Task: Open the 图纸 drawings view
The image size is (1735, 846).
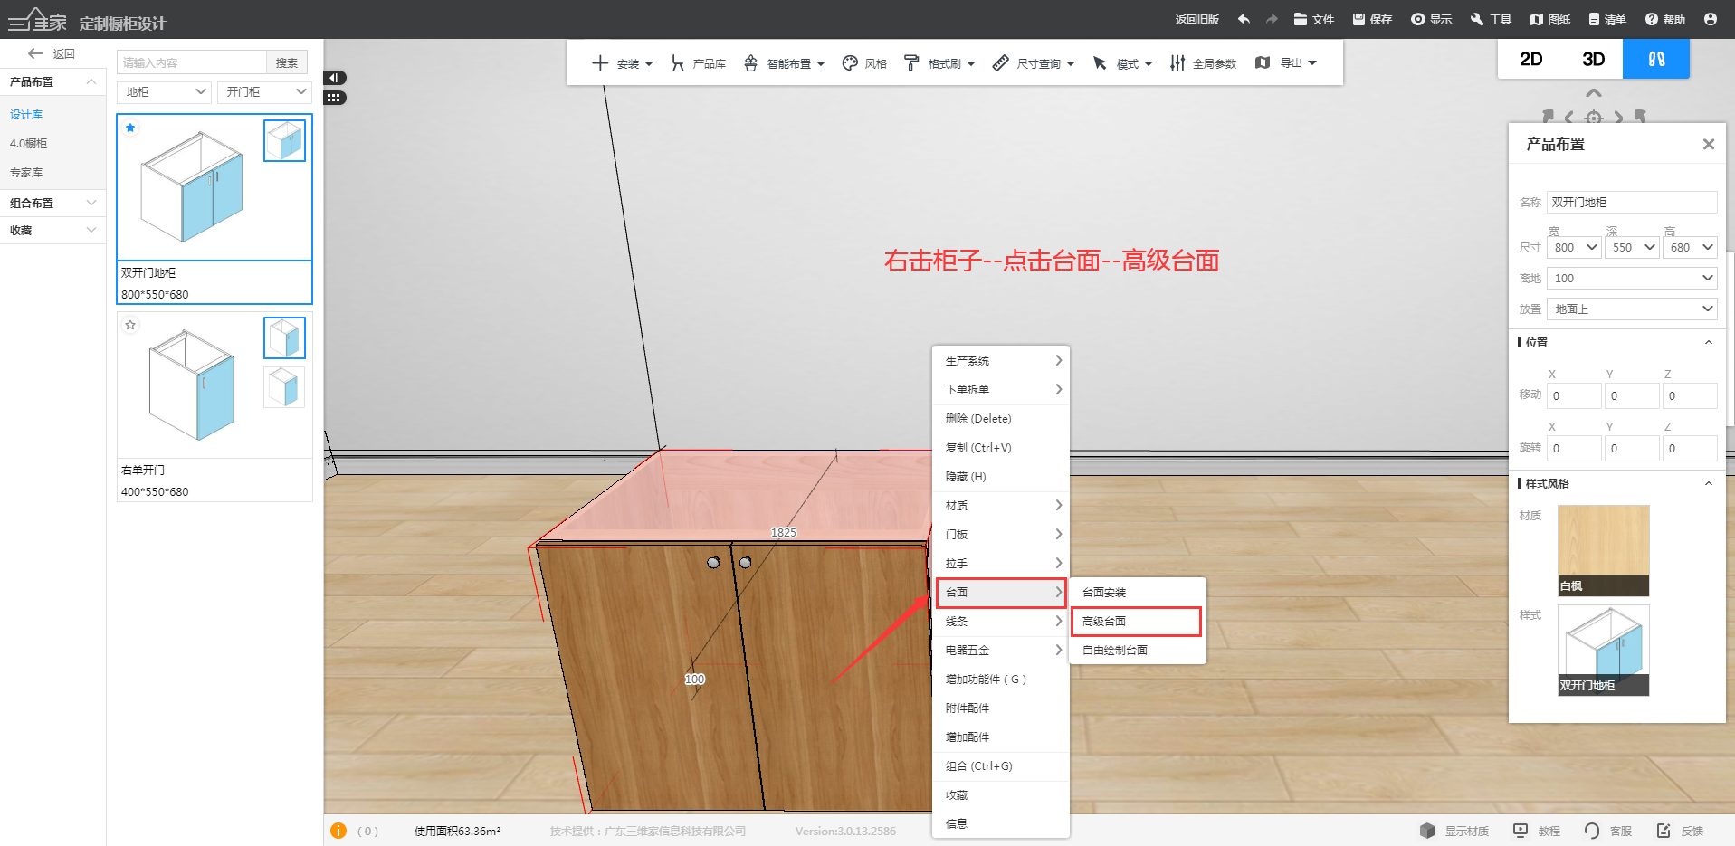Action: pyautogui.click(x=1549, y=19)
